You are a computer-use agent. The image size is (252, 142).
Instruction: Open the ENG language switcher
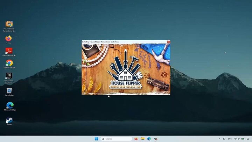point(230,139)
